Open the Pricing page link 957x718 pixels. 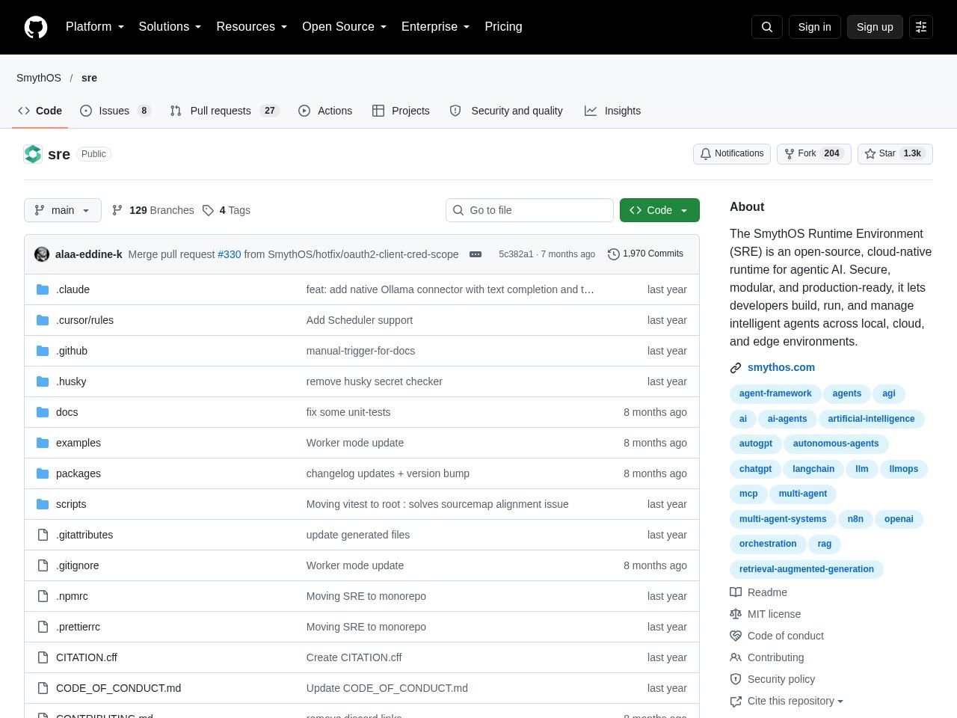pos(503,27)
